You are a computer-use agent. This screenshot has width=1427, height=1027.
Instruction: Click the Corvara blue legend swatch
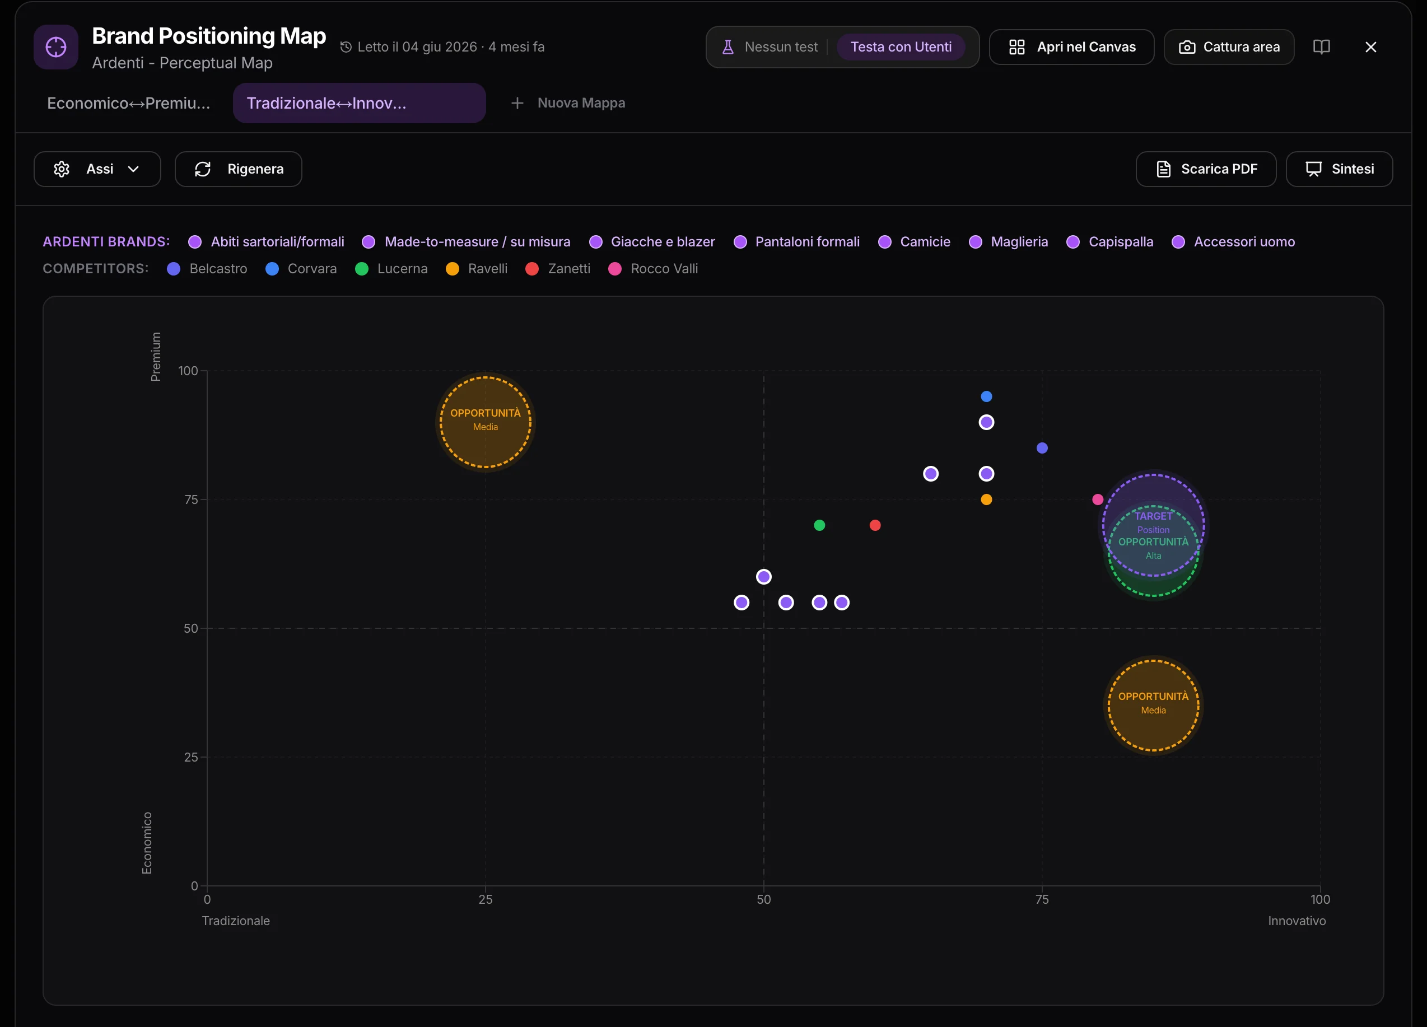[272, 269]
